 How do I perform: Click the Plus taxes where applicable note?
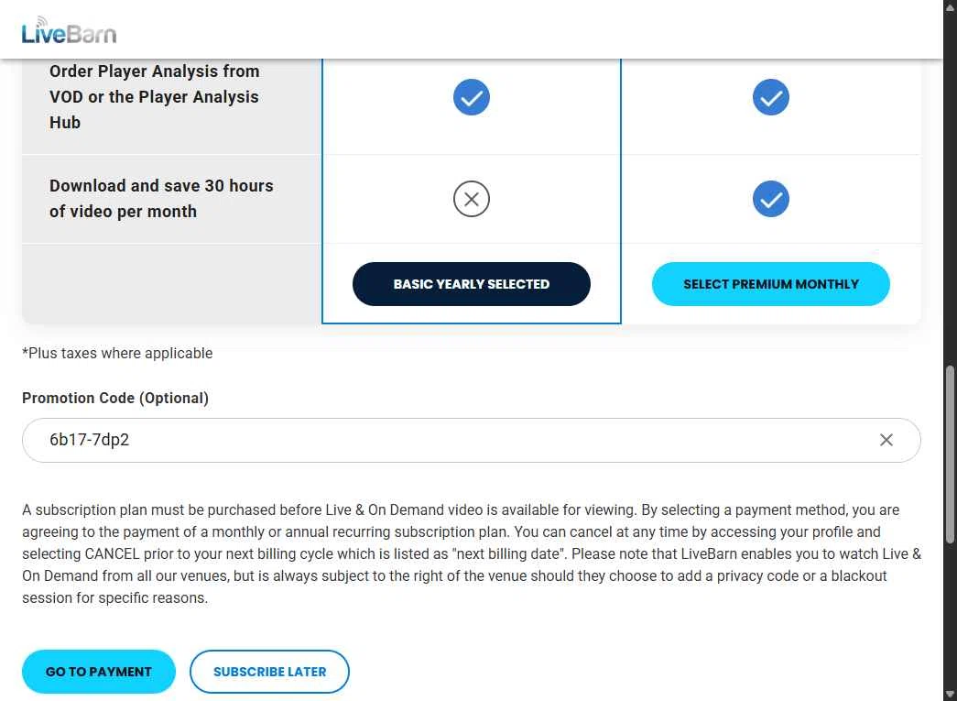pos(117,353)
